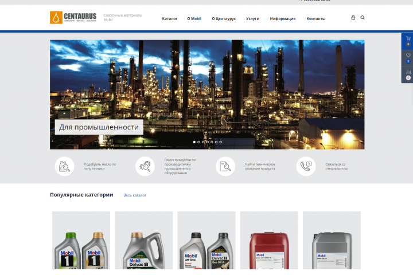Open the О Центаурус menu
This screenshot has height=275, width=413.
pyautogui.click(x=224, y=19)
